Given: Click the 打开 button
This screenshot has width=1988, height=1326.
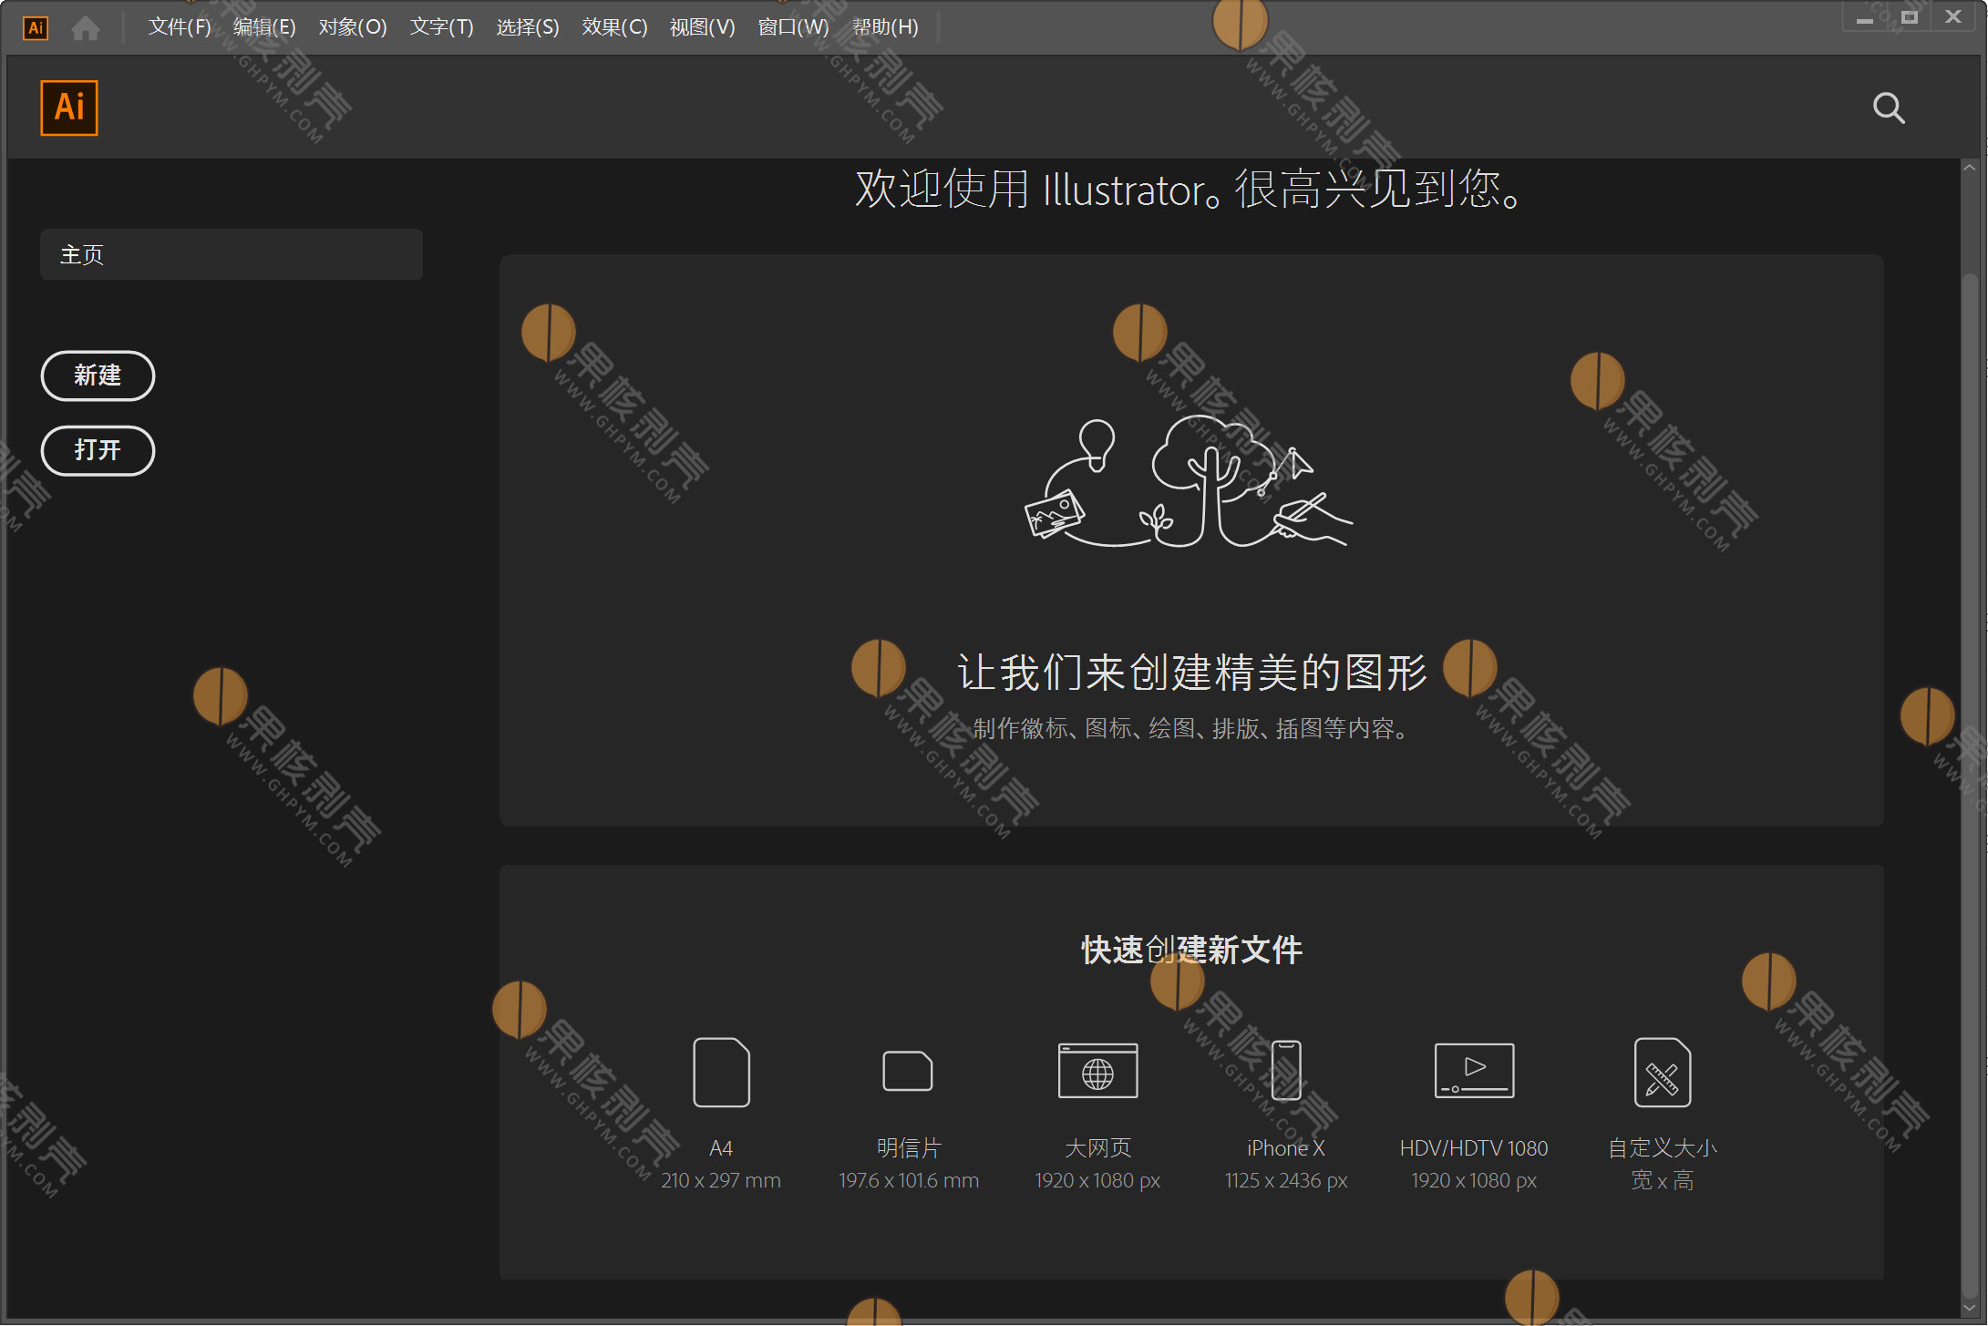Looking at the screenshot, I should [x=98, y=450].
